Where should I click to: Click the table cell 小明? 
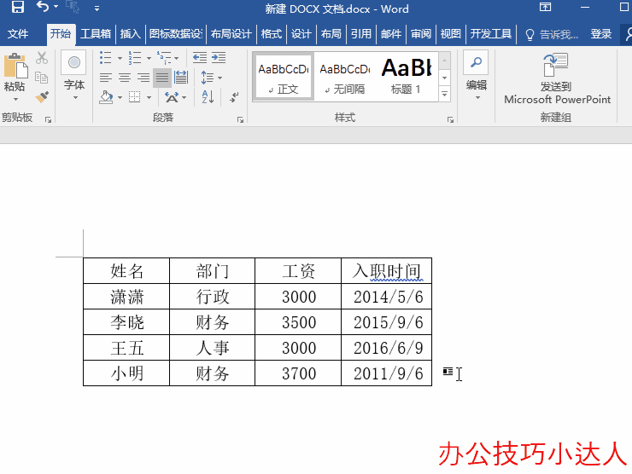[126, 373]
